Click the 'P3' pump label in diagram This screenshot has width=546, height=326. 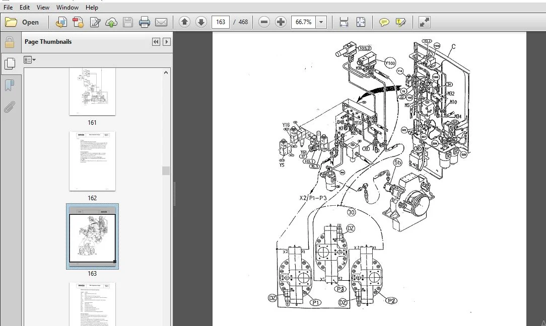[x=340, y=289]
